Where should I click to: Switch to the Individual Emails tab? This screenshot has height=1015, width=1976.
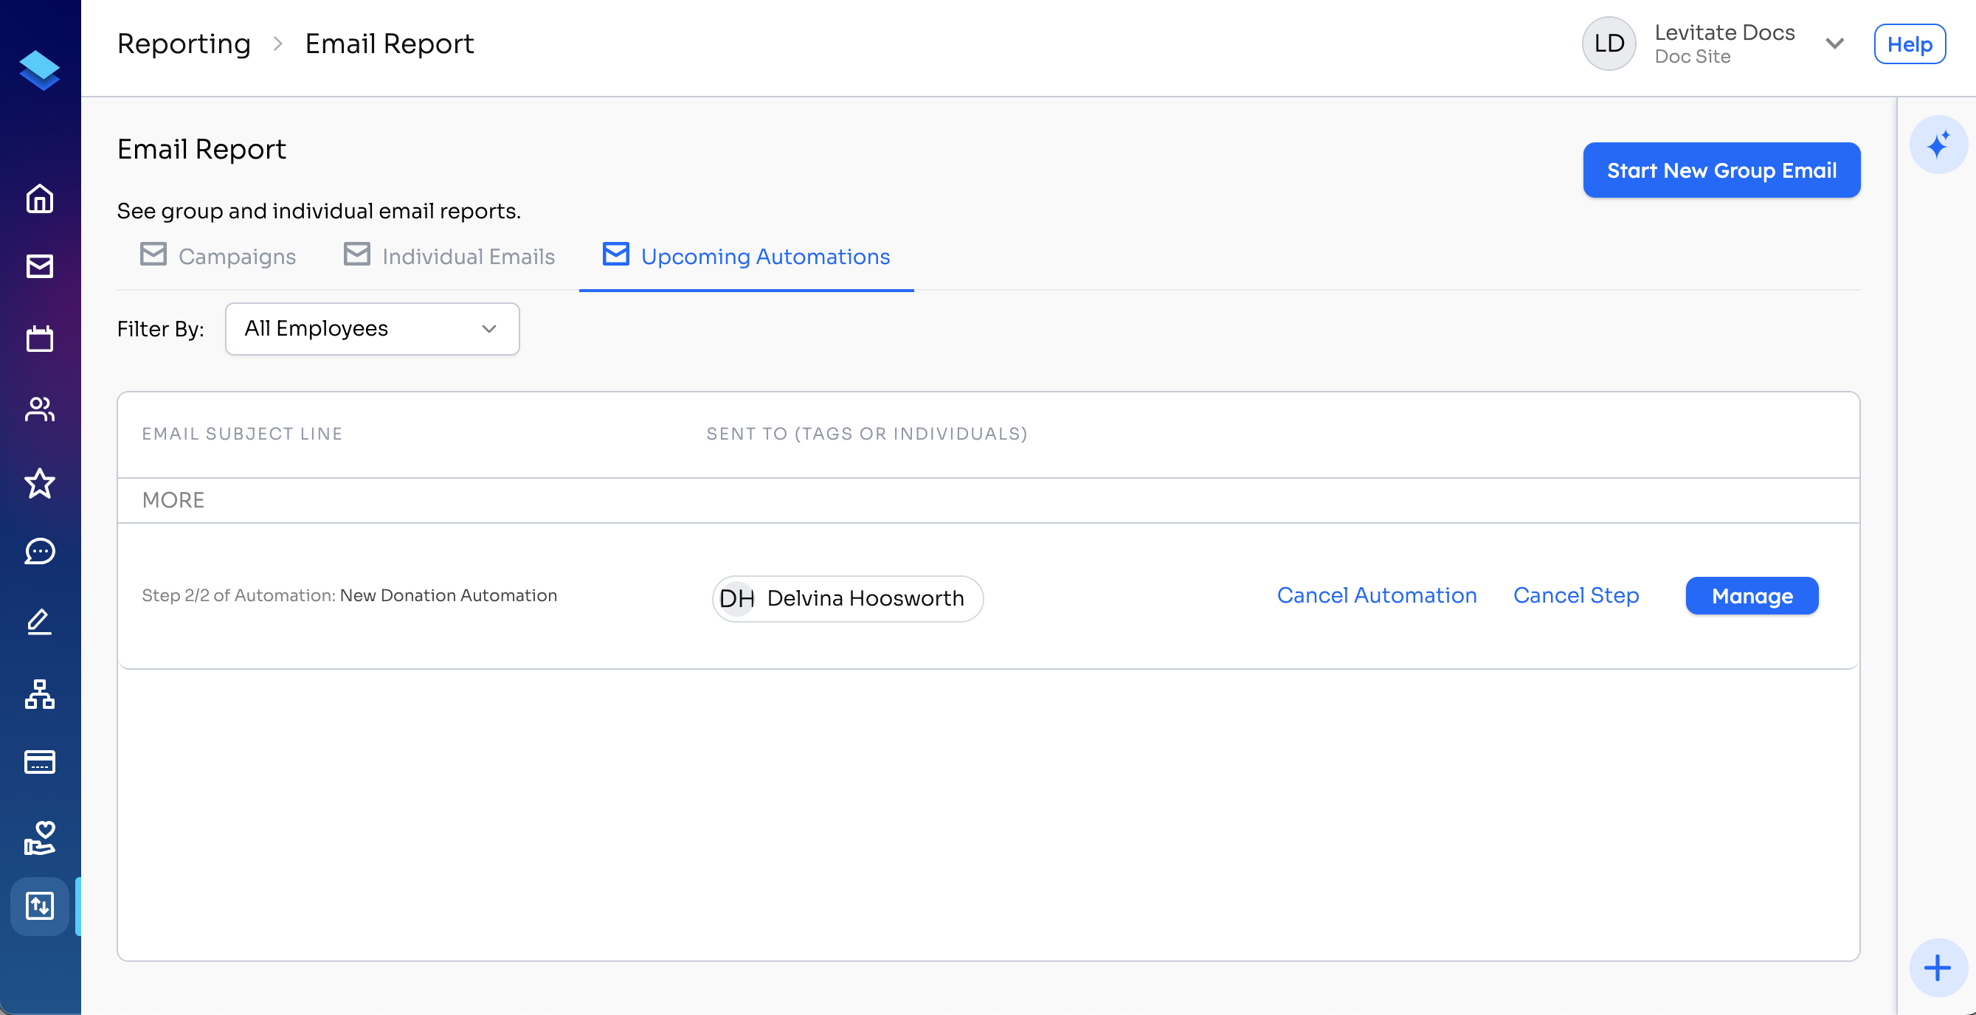(449, 257)
